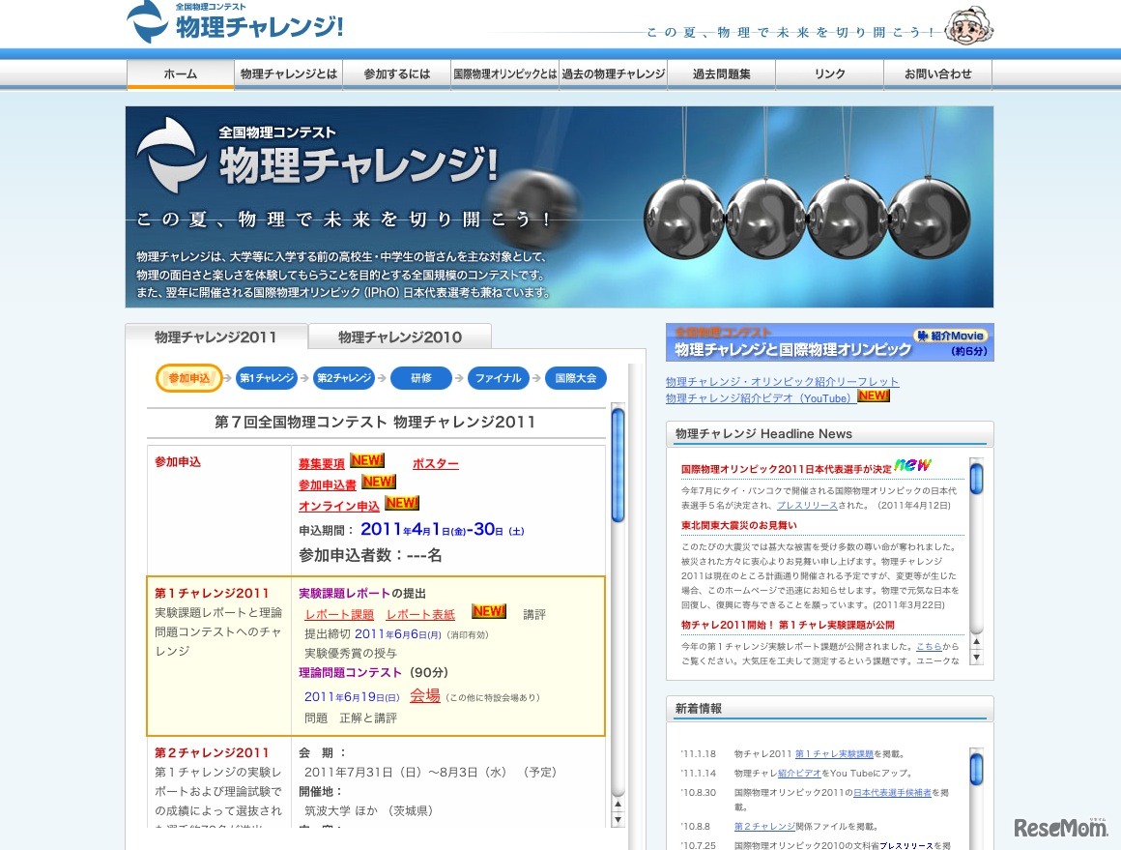1121x850 pixels.
Task: Open the 物理チャレンジ・オリンピック紹介リーフレット link
Action: point(781,382)
